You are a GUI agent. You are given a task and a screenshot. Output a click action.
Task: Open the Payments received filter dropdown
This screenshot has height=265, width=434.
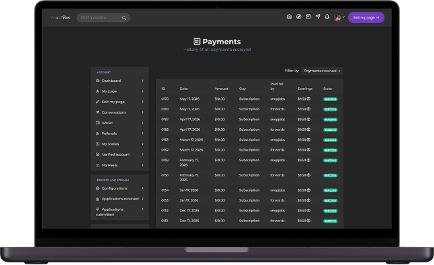tap(322, 71)
